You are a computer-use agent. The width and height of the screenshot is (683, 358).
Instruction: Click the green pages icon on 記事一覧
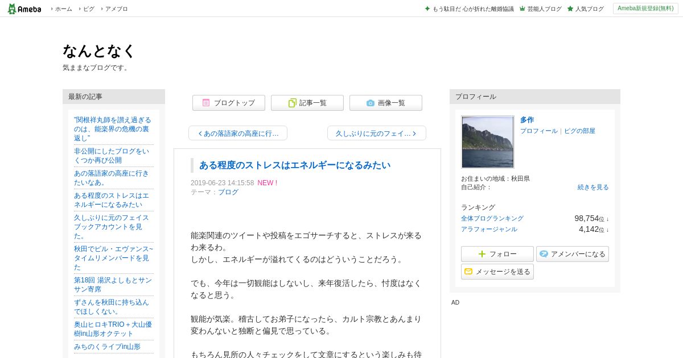pyautogui.click(x=292, y=103)
